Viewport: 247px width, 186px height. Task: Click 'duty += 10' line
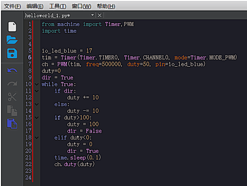[83, 97]
